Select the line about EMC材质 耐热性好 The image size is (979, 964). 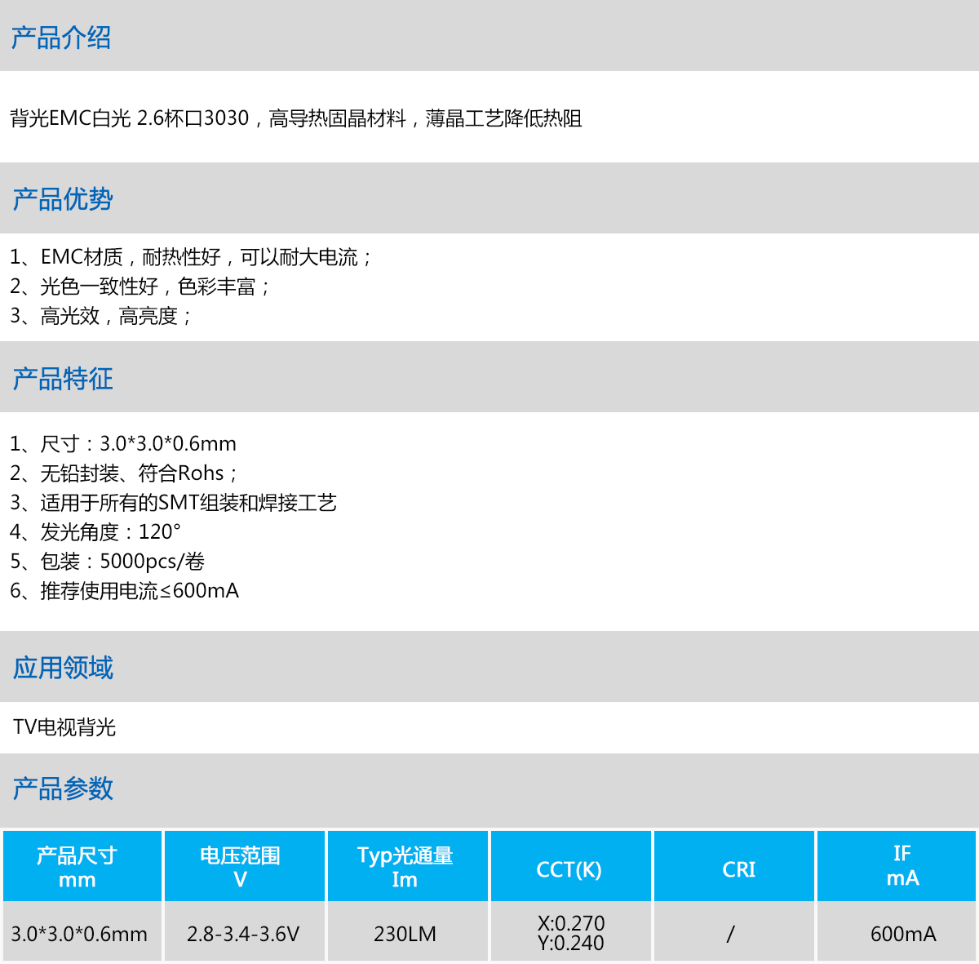(x=191, y=257)
